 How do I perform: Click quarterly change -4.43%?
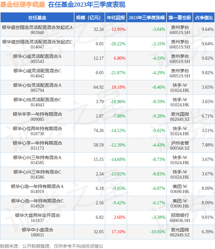click(x=159, y=145)
